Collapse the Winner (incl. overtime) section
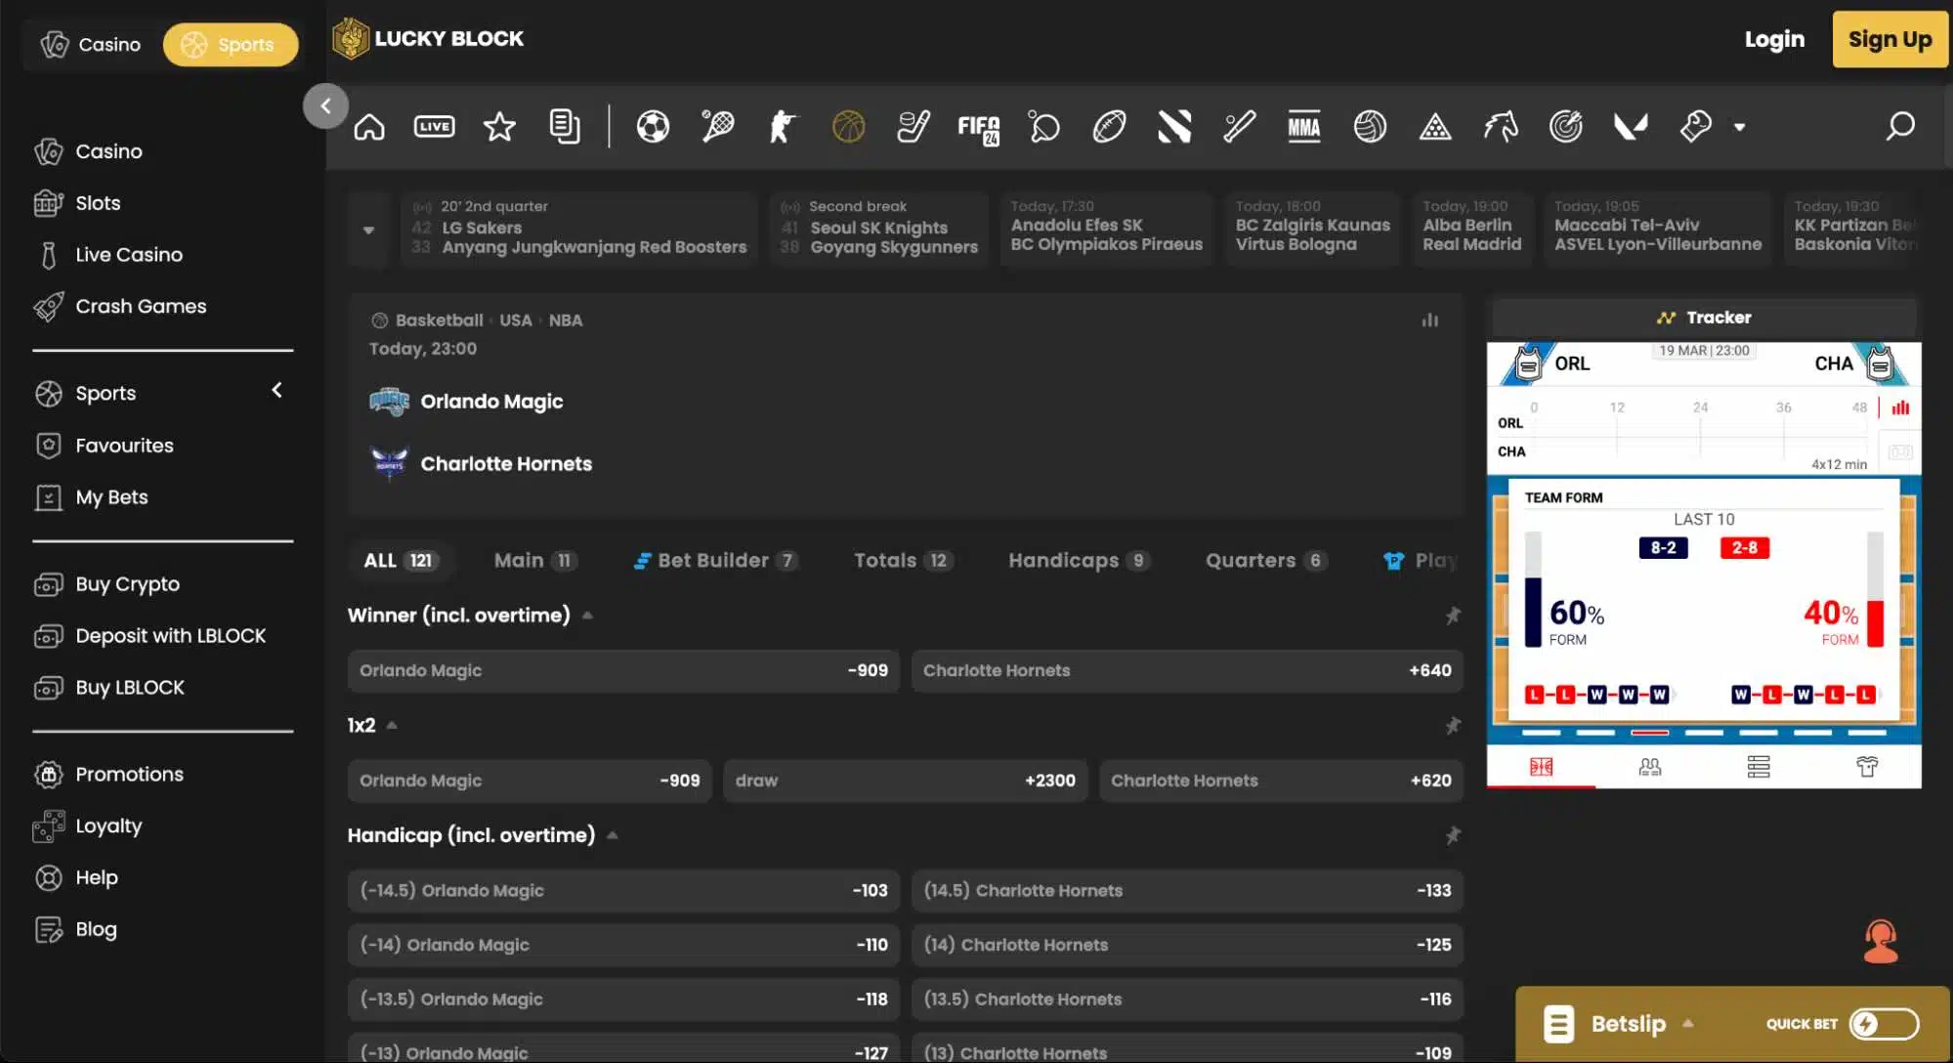1953x1063 pixels. (x=587, y=616)
